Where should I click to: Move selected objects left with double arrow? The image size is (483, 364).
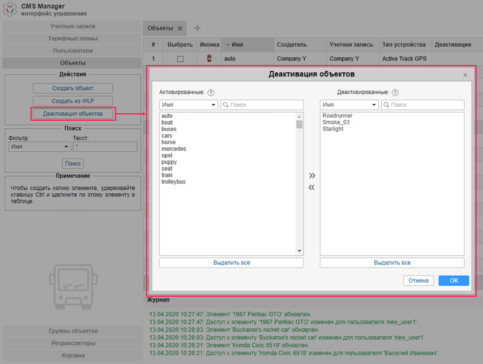[312, 187]
